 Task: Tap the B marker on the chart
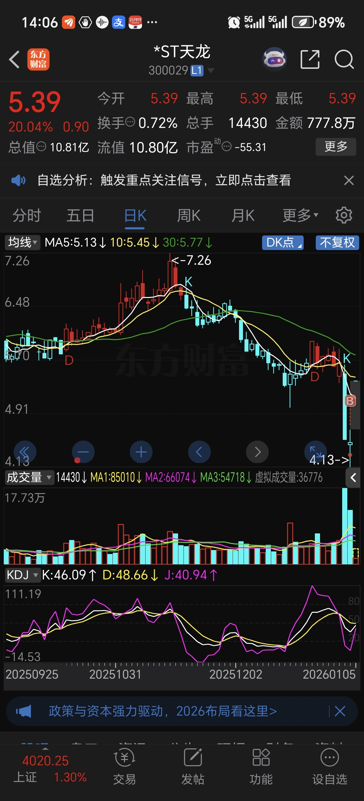[x=350, y=401]
